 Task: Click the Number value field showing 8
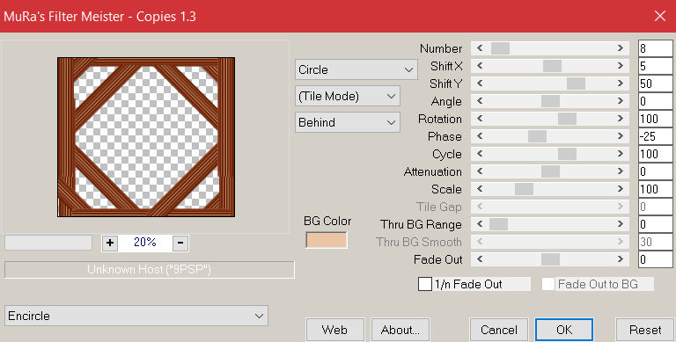[x=655, y=48]
